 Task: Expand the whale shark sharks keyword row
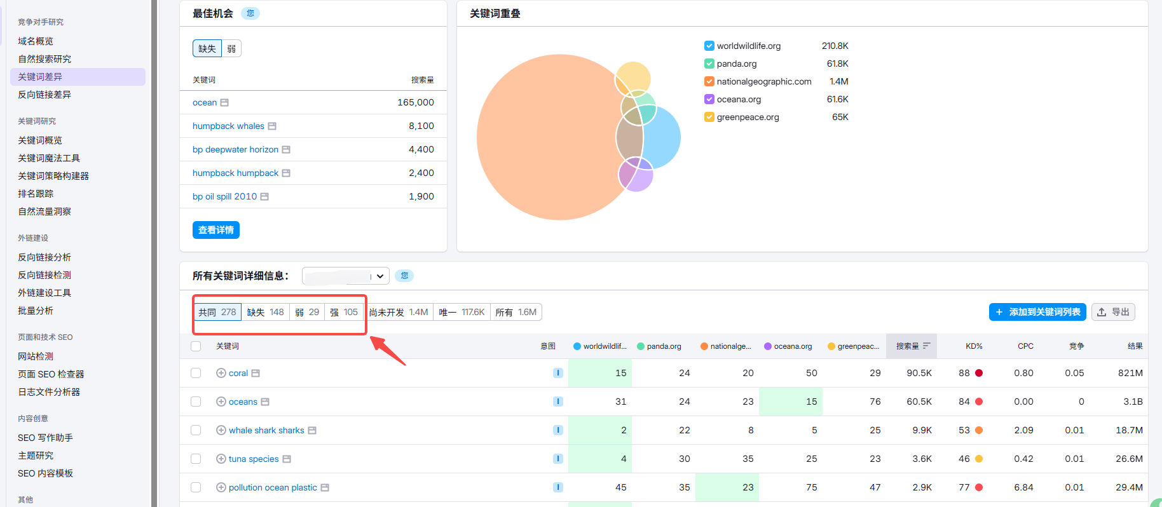point(221,430)
